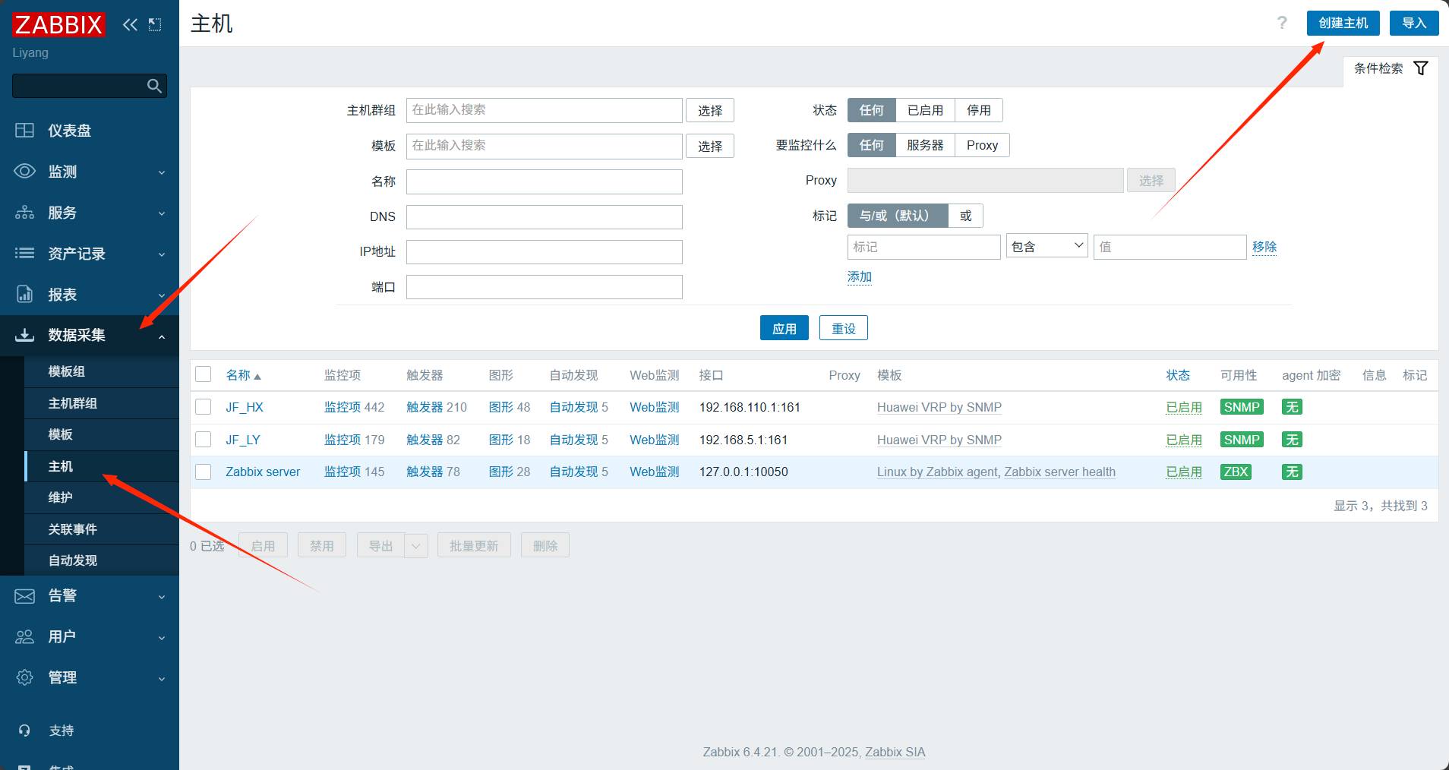Select the JF_HX host checkbox

pyautogui.click(x=204, y=407)
